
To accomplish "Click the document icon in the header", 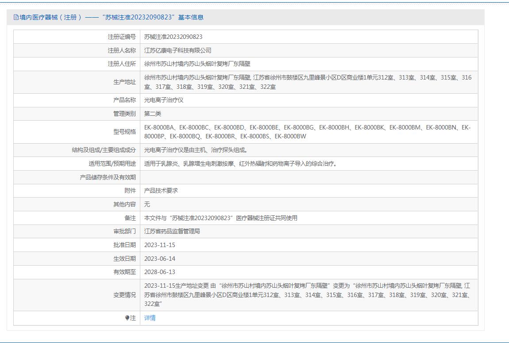I will [16, 17].
